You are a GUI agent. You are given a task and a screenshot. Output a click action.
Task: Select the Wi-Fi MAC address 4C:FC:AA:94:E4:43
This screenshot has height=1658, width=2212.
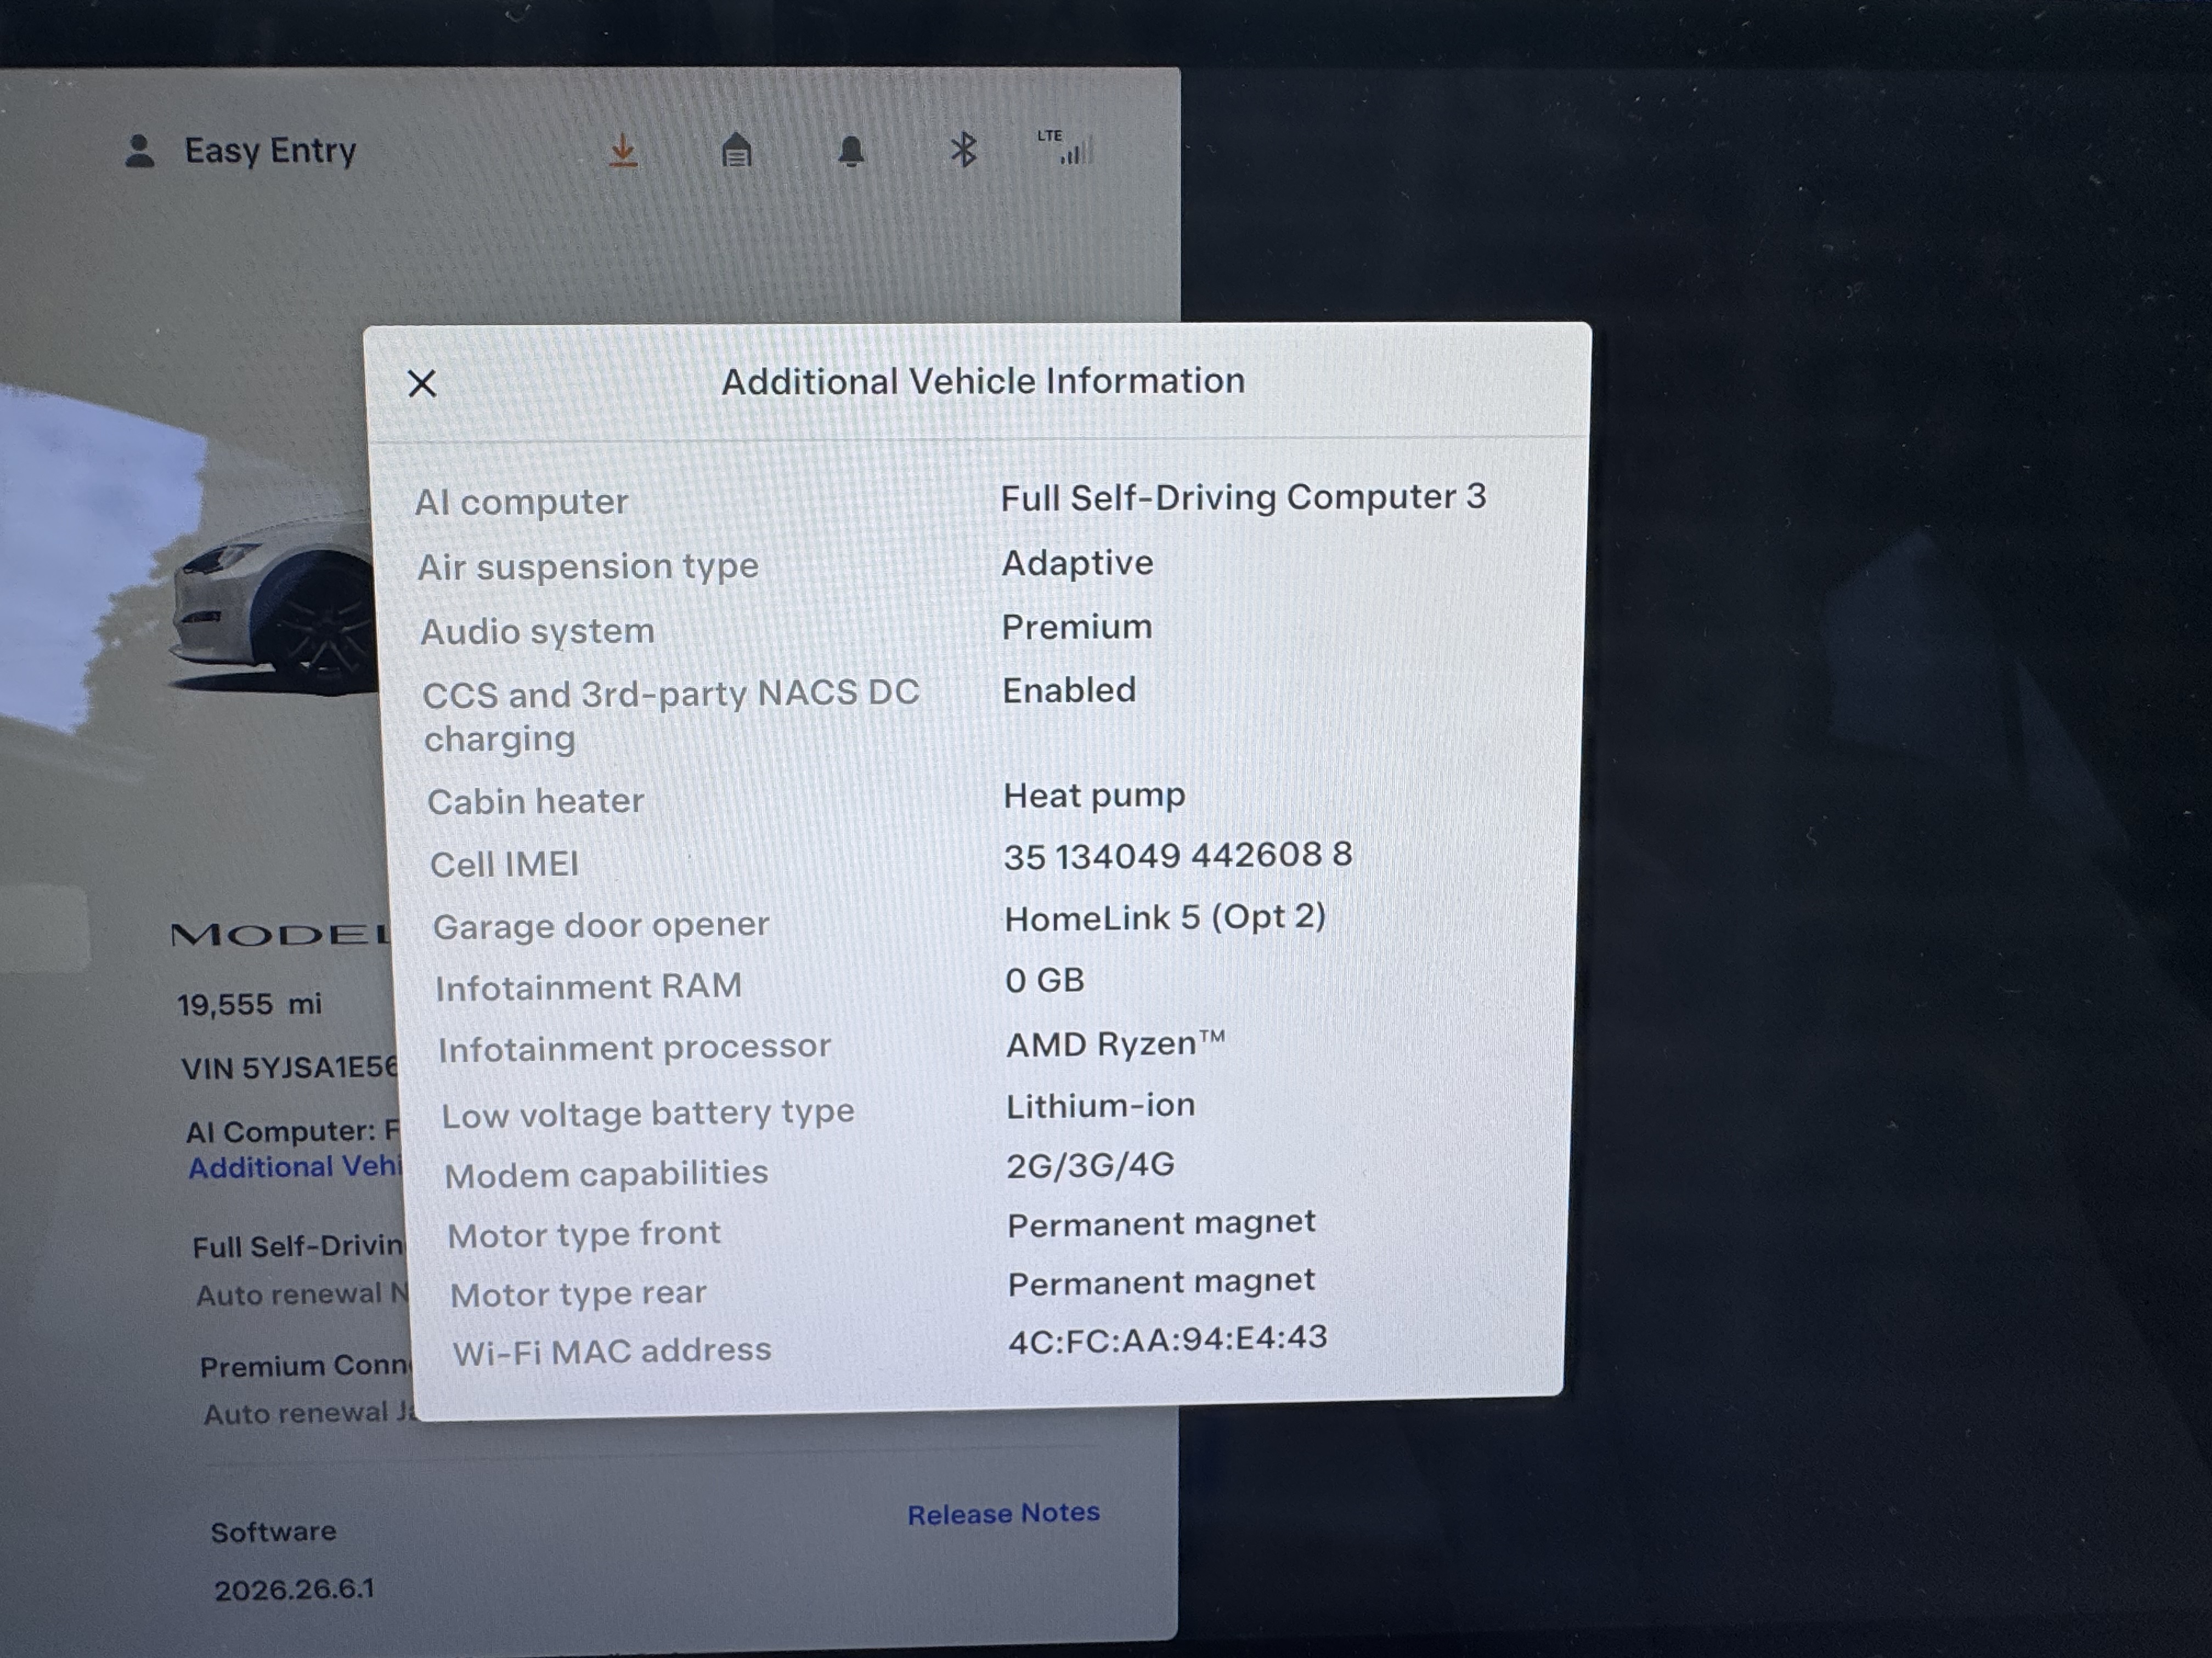click(1167, 1338)
